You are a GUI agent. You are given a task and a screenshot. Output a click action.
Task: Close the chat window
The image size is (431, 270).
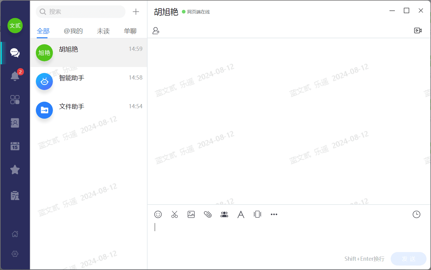coord(421,11)
